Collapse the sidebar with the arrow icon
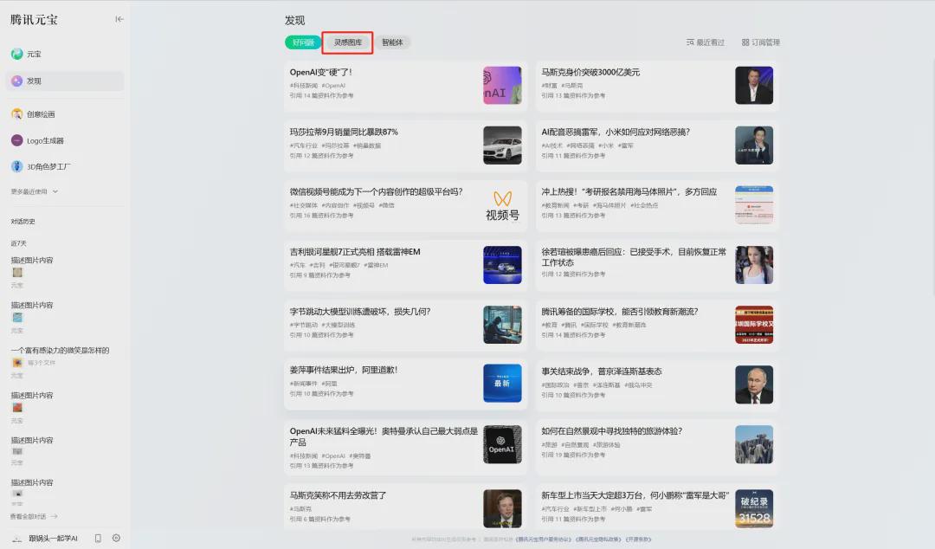 [x=119, y=21]
